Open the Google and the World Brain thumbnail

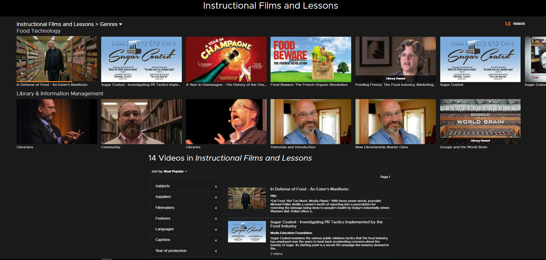480,122
